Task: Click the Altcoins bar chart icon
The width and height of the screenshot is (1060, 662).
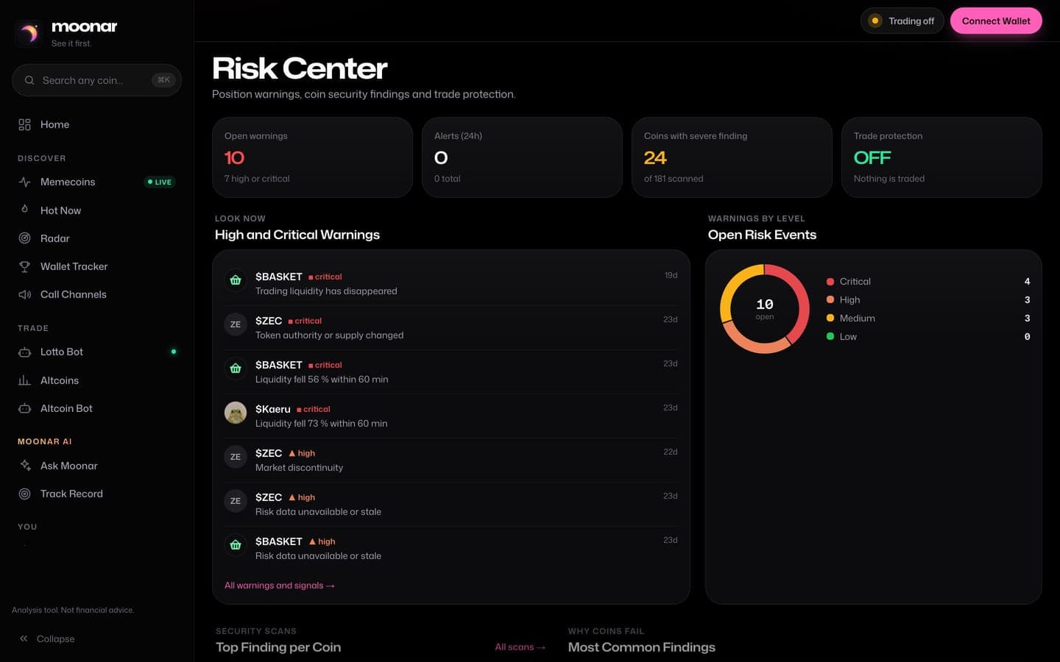Action: (24, 380)
